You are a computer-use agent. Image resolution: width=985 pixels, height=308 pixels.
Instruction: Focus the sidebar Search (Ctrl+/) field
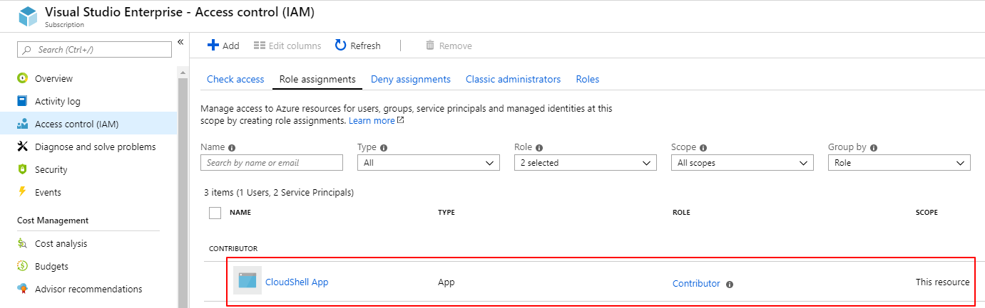pos(94,49)
